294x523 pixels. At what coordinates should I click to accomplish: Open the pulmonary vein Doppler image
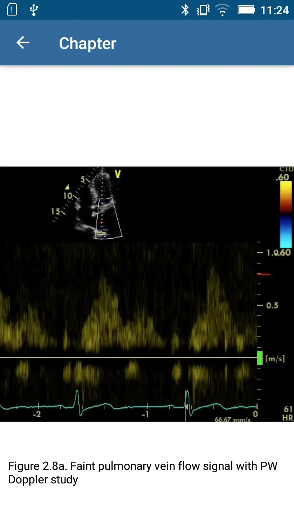click(147, 294)
